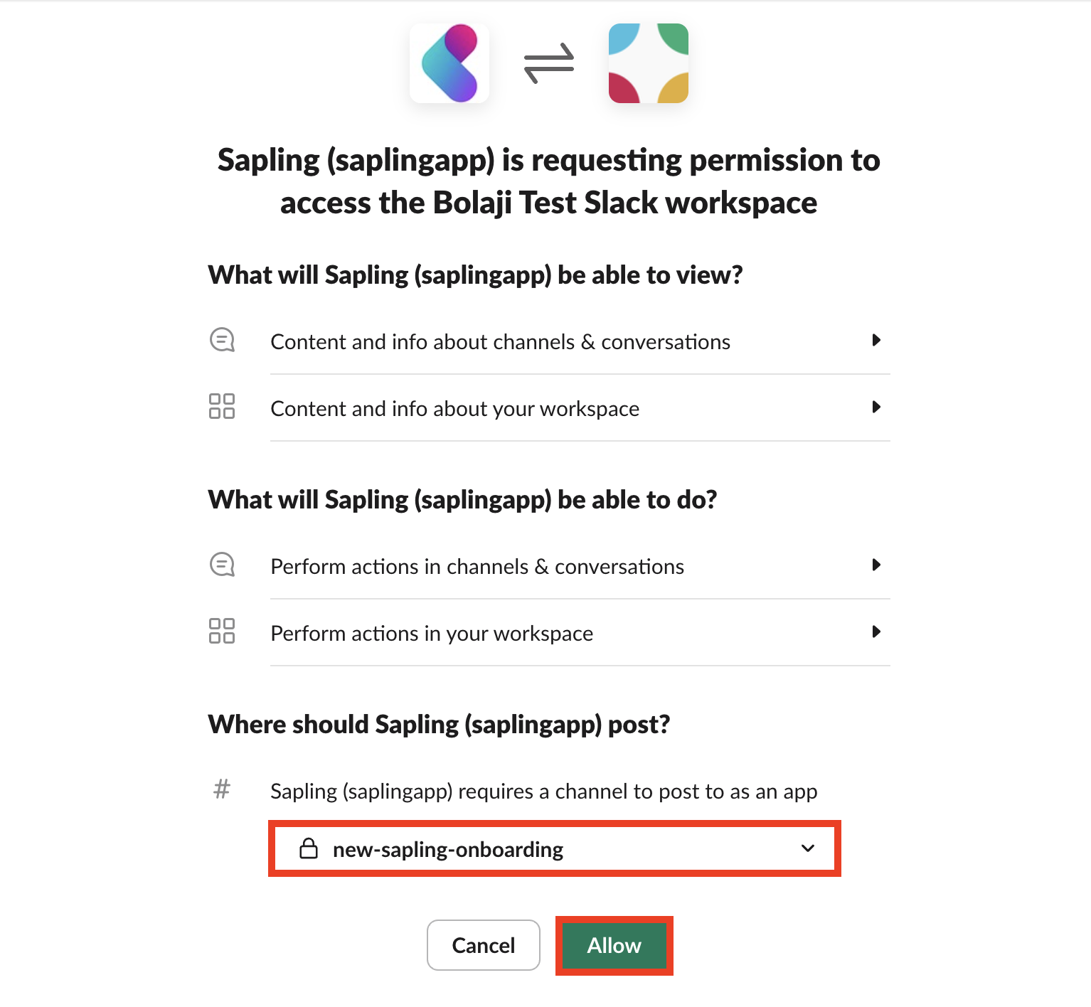The height and width of the screenshot is (1007, 1091).
Task: Click the grid icon beside workspace content
Action: 222,406
